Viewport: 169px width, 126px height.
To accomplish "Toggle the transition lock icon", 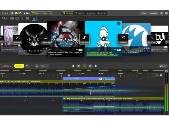I will (64, 79).
